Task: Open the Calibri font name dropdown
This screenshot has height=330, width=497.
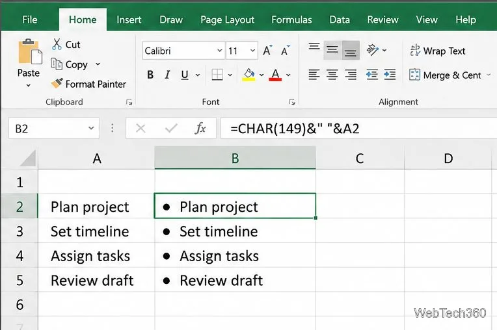Action: click(x=219, y=51)
